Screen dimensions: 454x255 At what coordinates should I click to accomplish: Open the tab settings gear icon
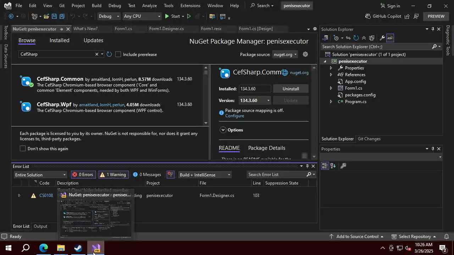315,29
